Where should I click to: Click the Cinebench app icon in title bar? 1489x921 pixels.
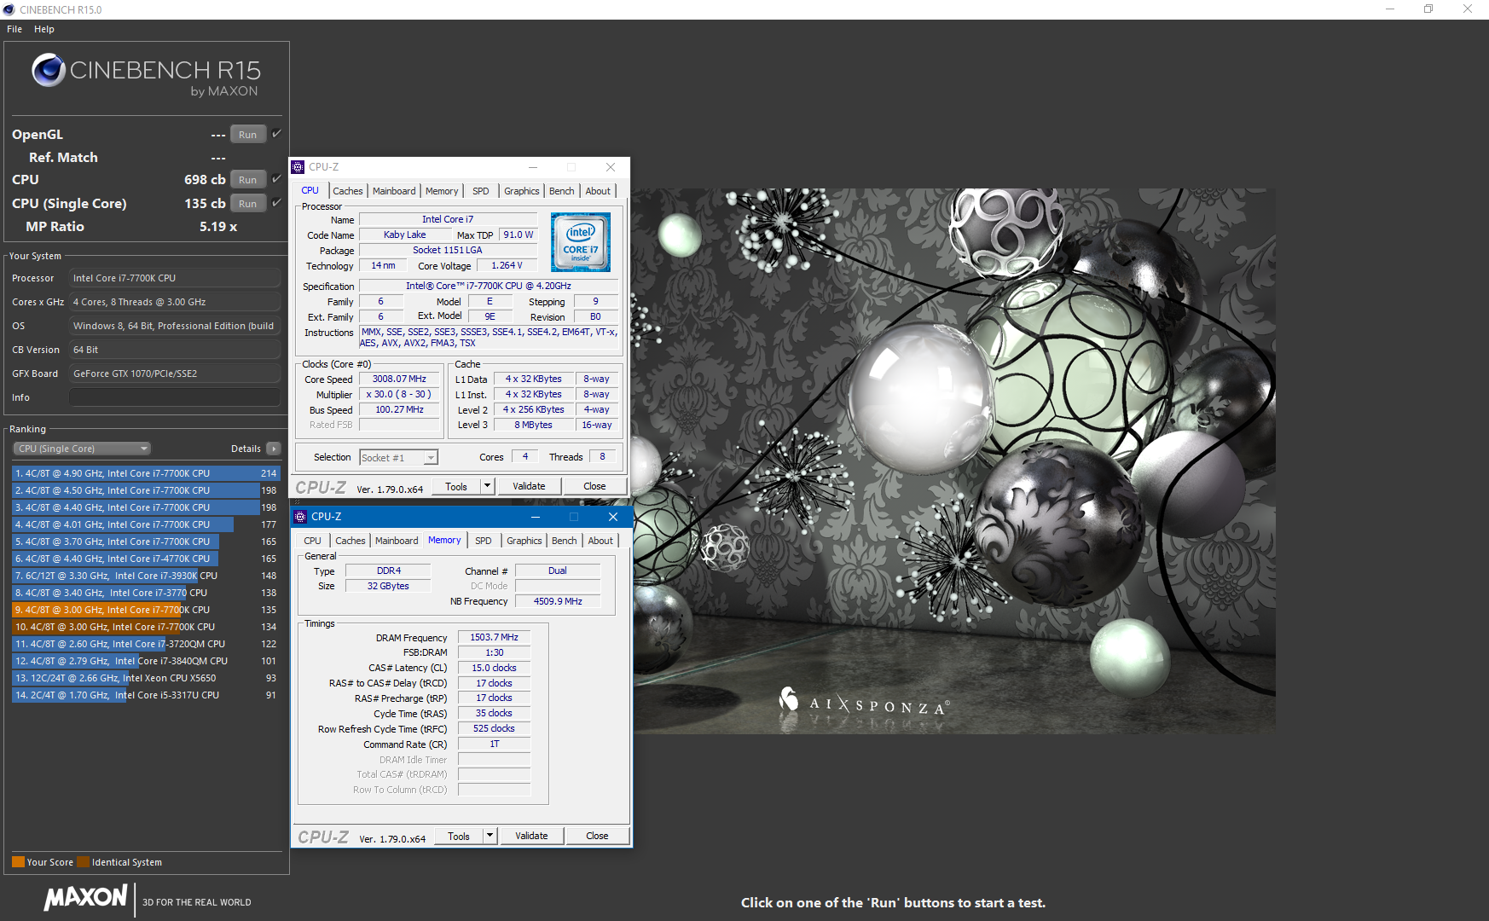[9, 9]
